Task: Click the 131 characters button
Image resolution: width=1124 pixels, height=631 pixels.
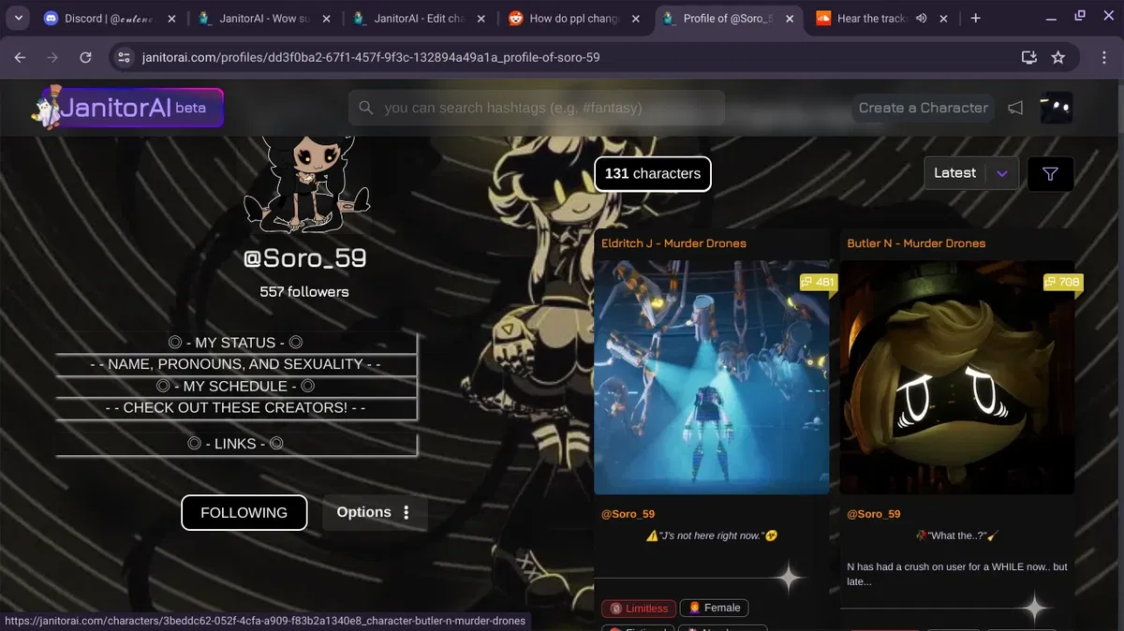Action: pyautogui.click(x=653, y=173)
